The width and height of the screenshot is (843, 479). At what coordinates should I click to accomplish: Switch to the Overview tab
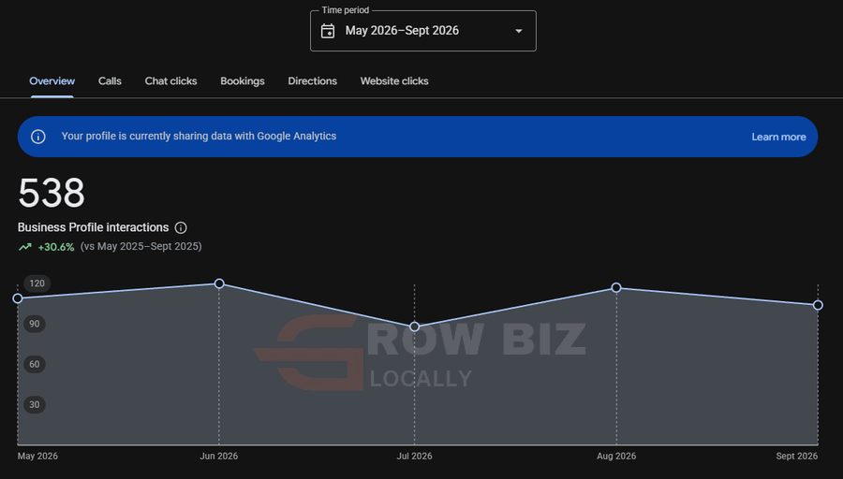click(52, 81)
